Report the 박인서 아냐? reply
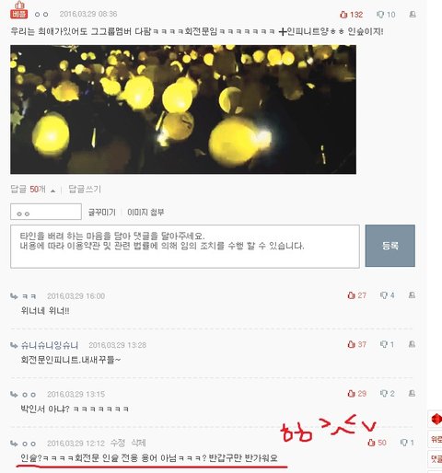The width and height of the screenshot is (442, 473). [x=412, y=393]
